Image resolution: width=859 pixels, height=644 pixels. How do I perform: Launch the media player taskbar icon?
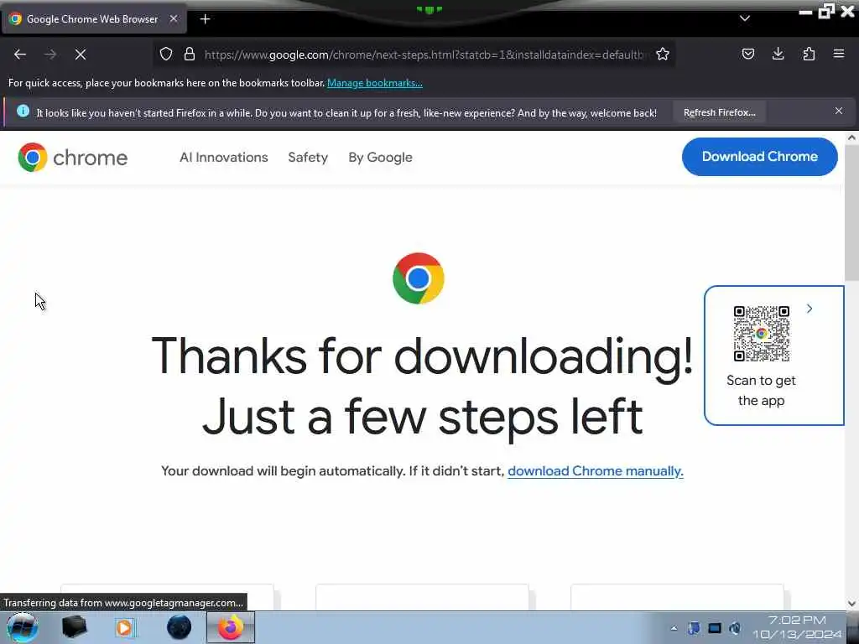[125, 627]
